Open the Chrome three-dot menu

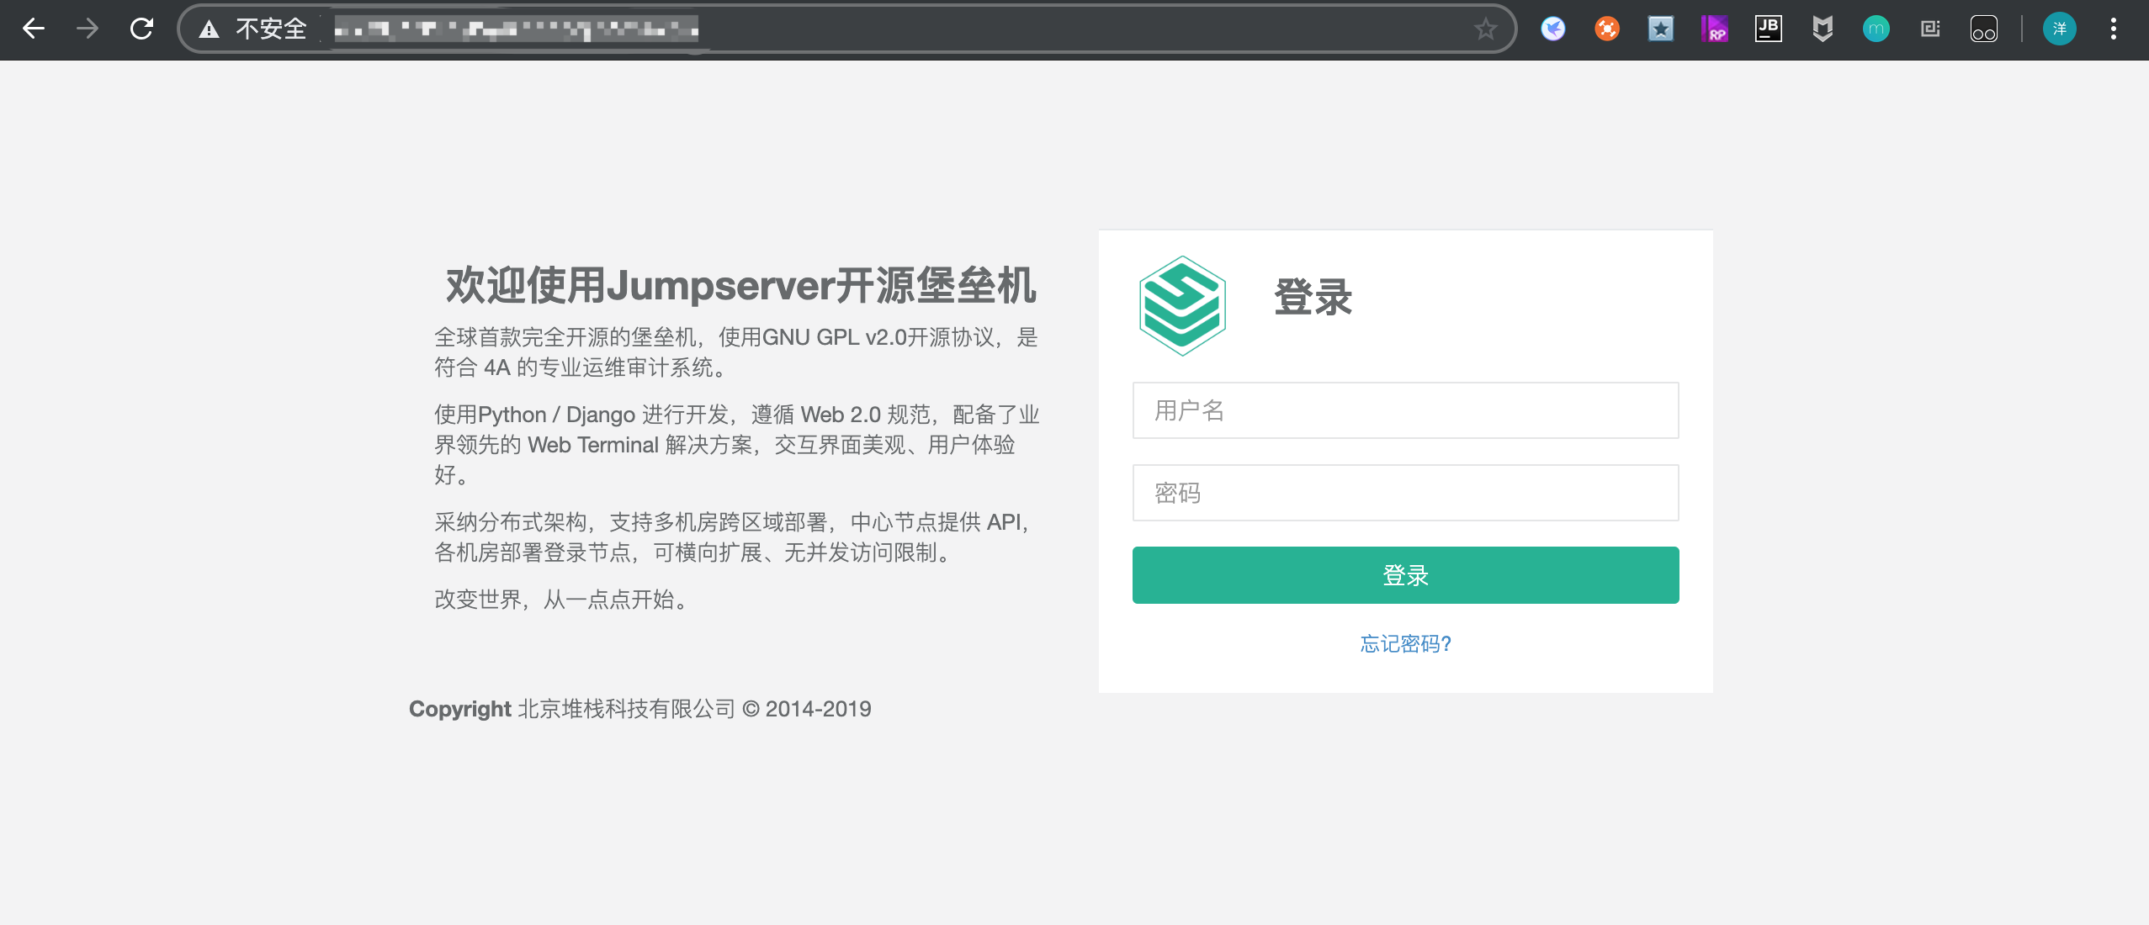2113,29
